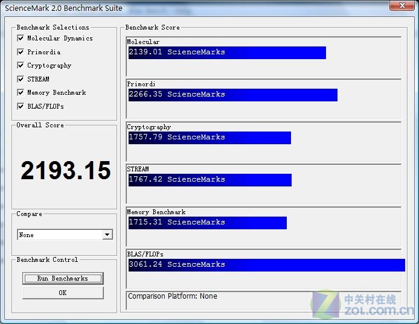Toggle the STREAM benchmark checkbox
Image resolution: width=419 pixels, height=324 pixels.
click(x=21, y=79)
